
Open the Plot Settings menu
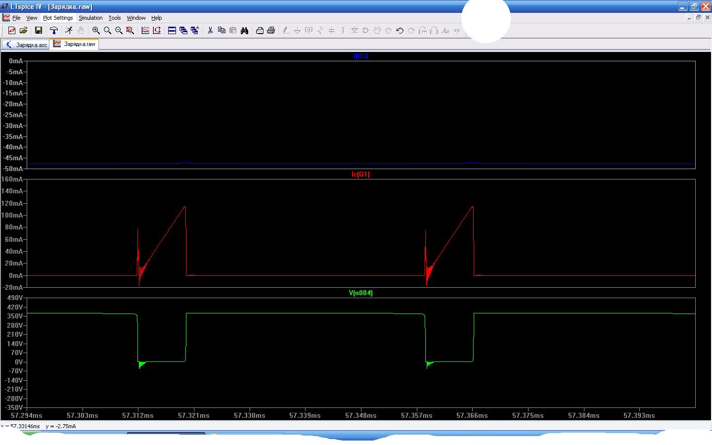(58, 18)
